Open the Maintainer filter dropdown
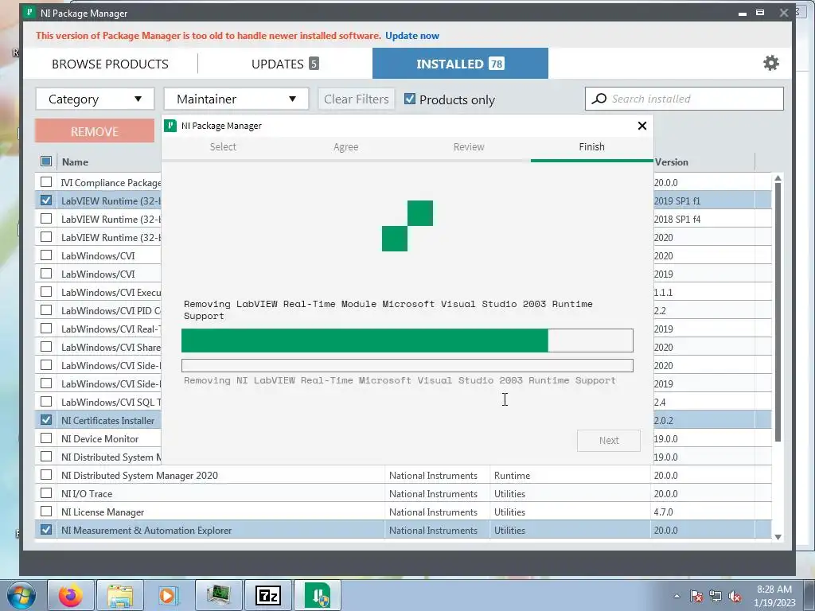This screenshot has width=815, height=611. coord(236,99)
